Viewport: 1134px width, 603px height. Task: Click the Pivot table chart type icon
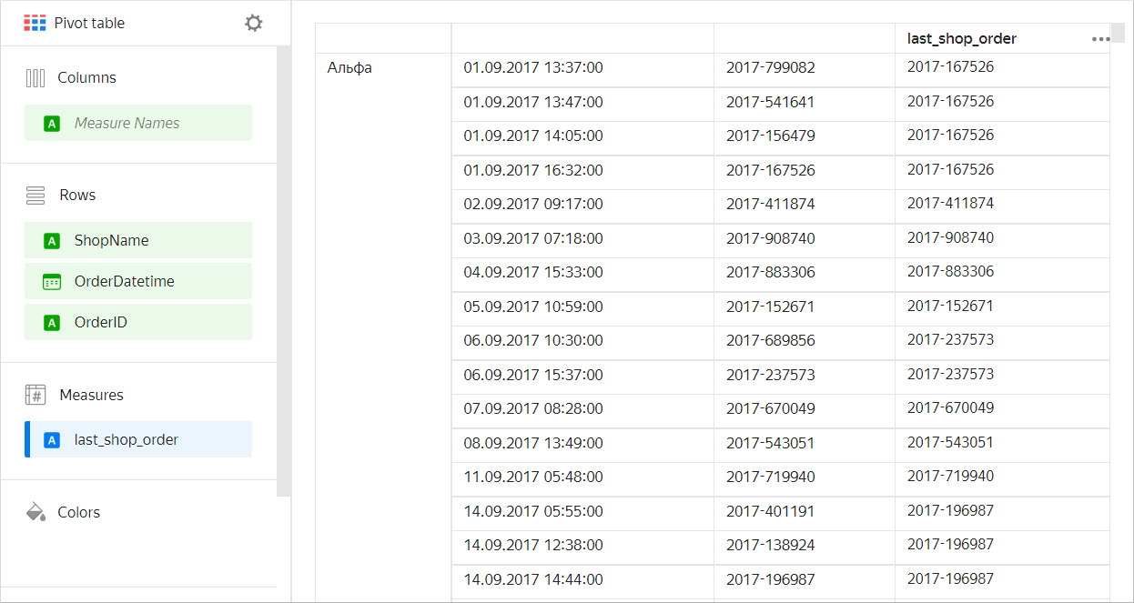coord(35,24)
